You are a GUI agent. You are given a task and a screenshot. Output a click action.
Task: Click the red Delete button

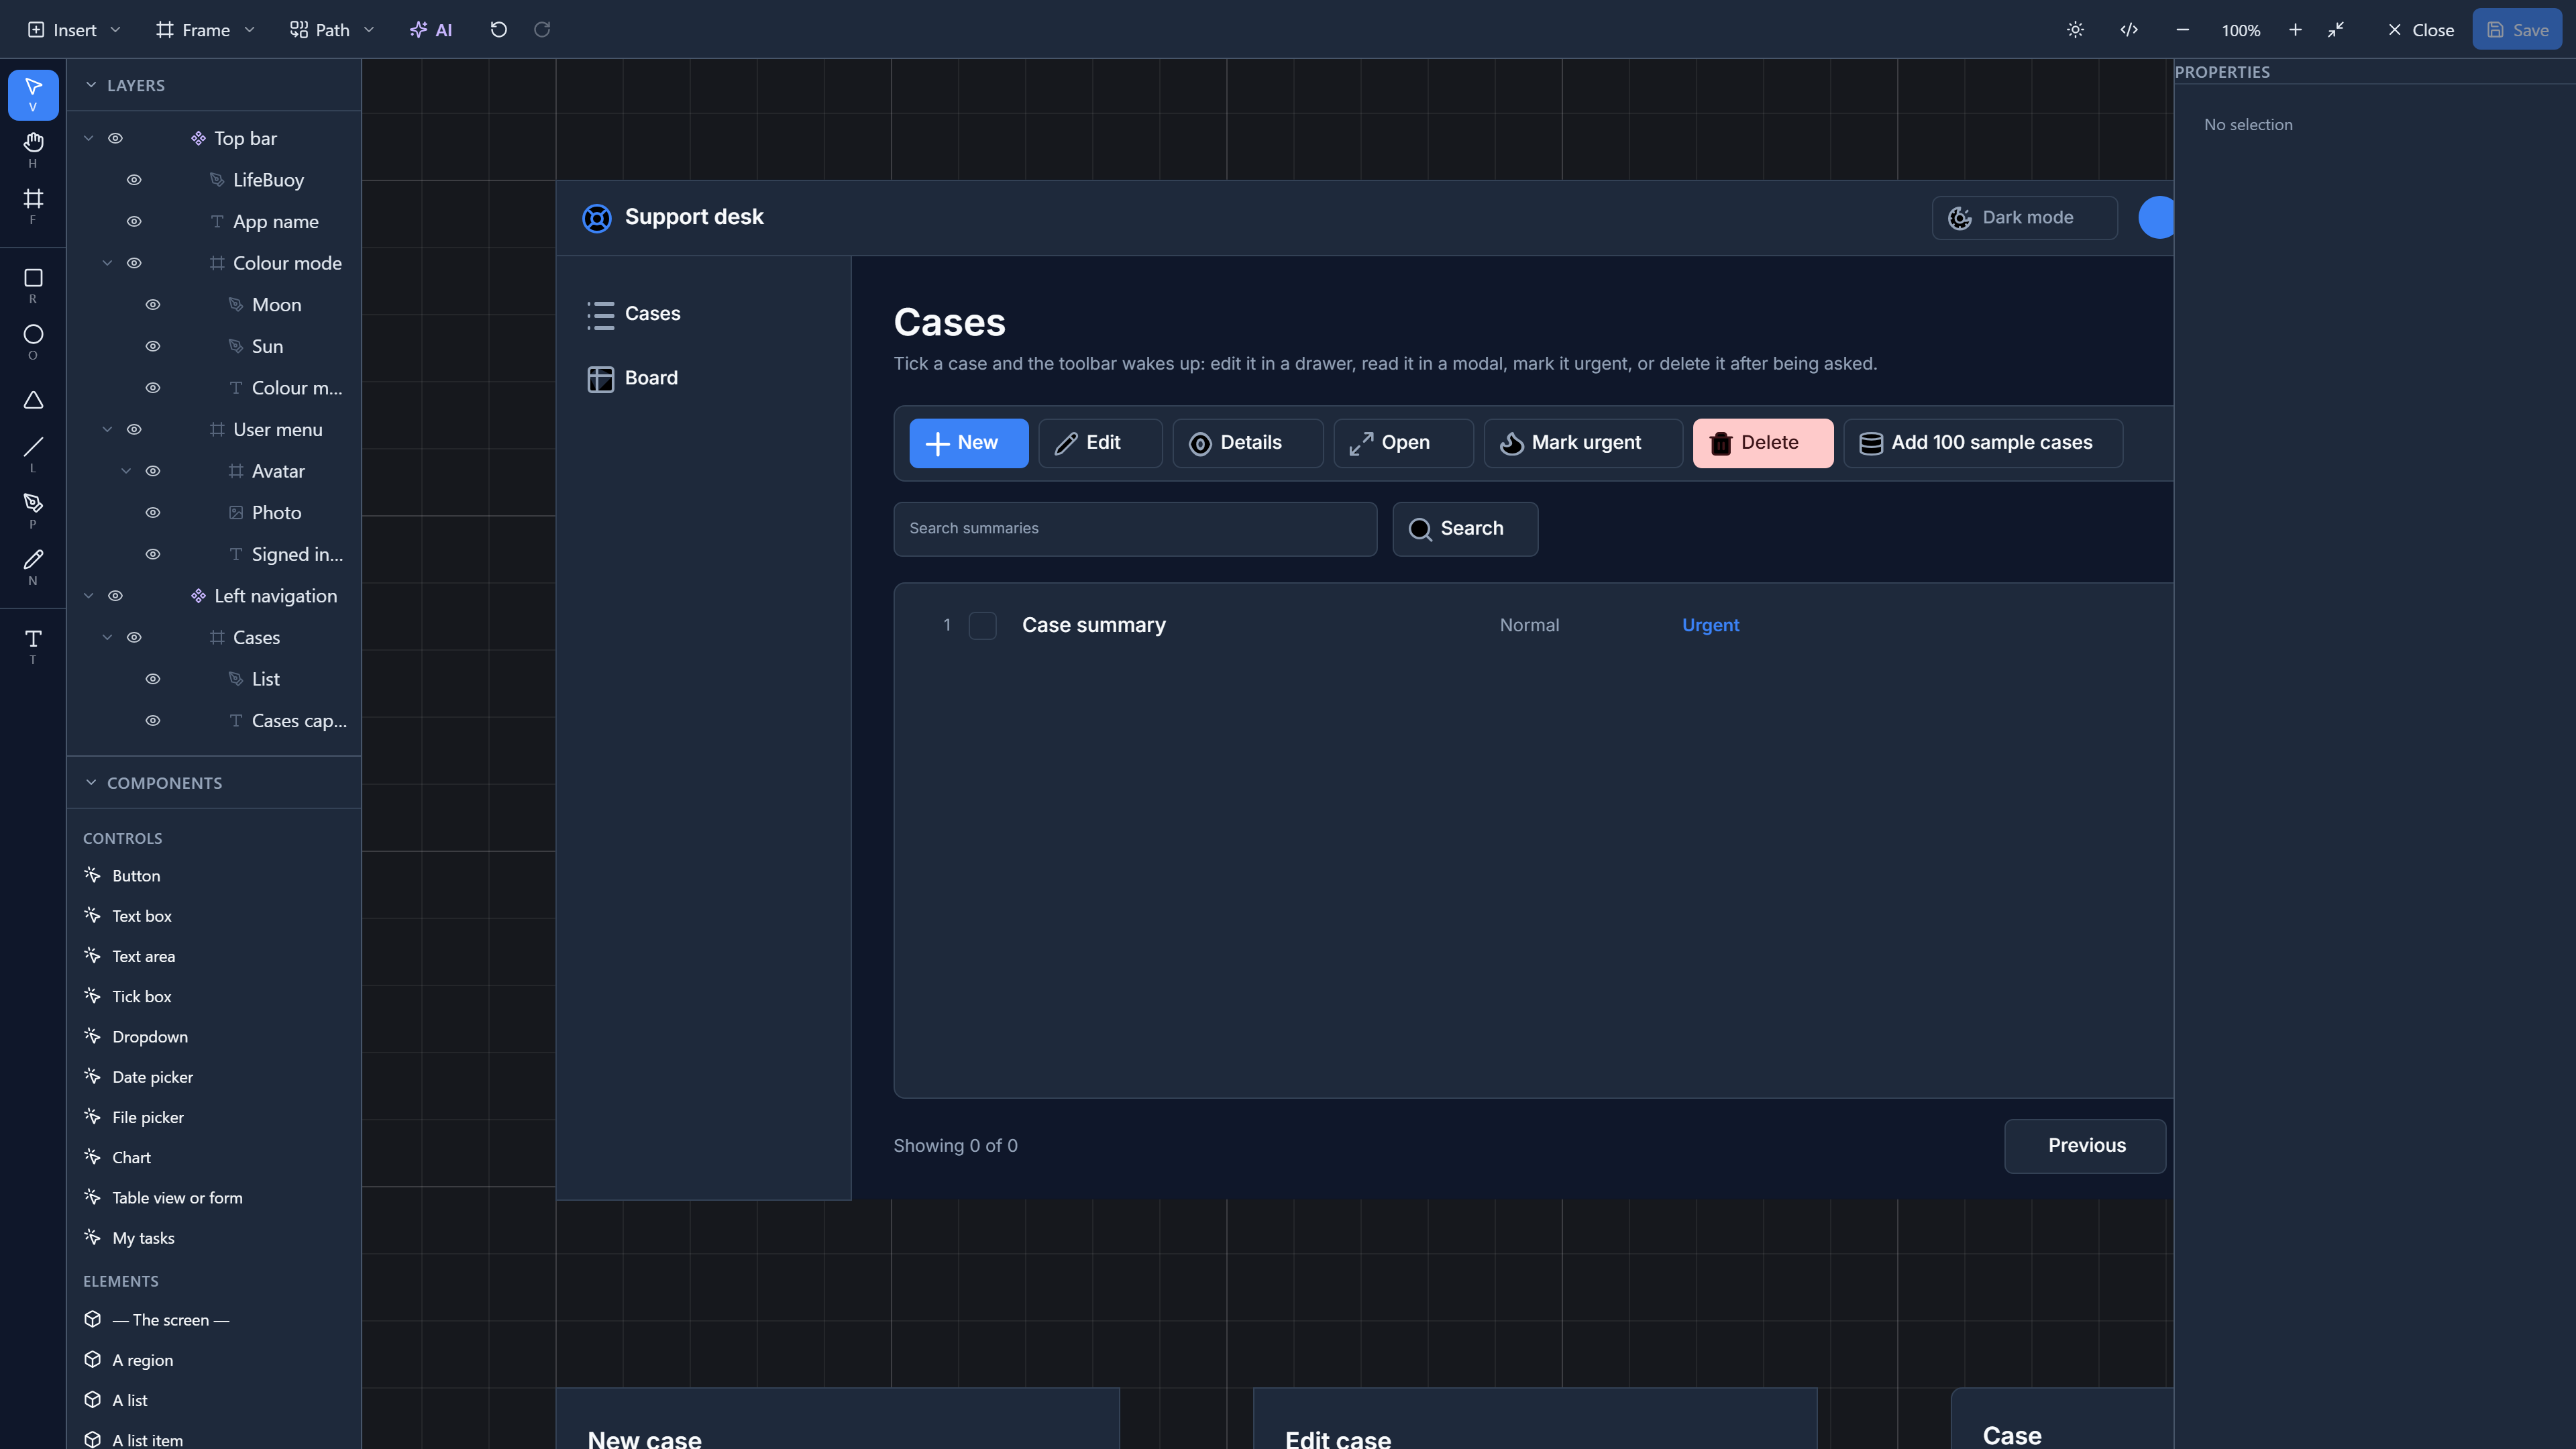coord(1762,443)
